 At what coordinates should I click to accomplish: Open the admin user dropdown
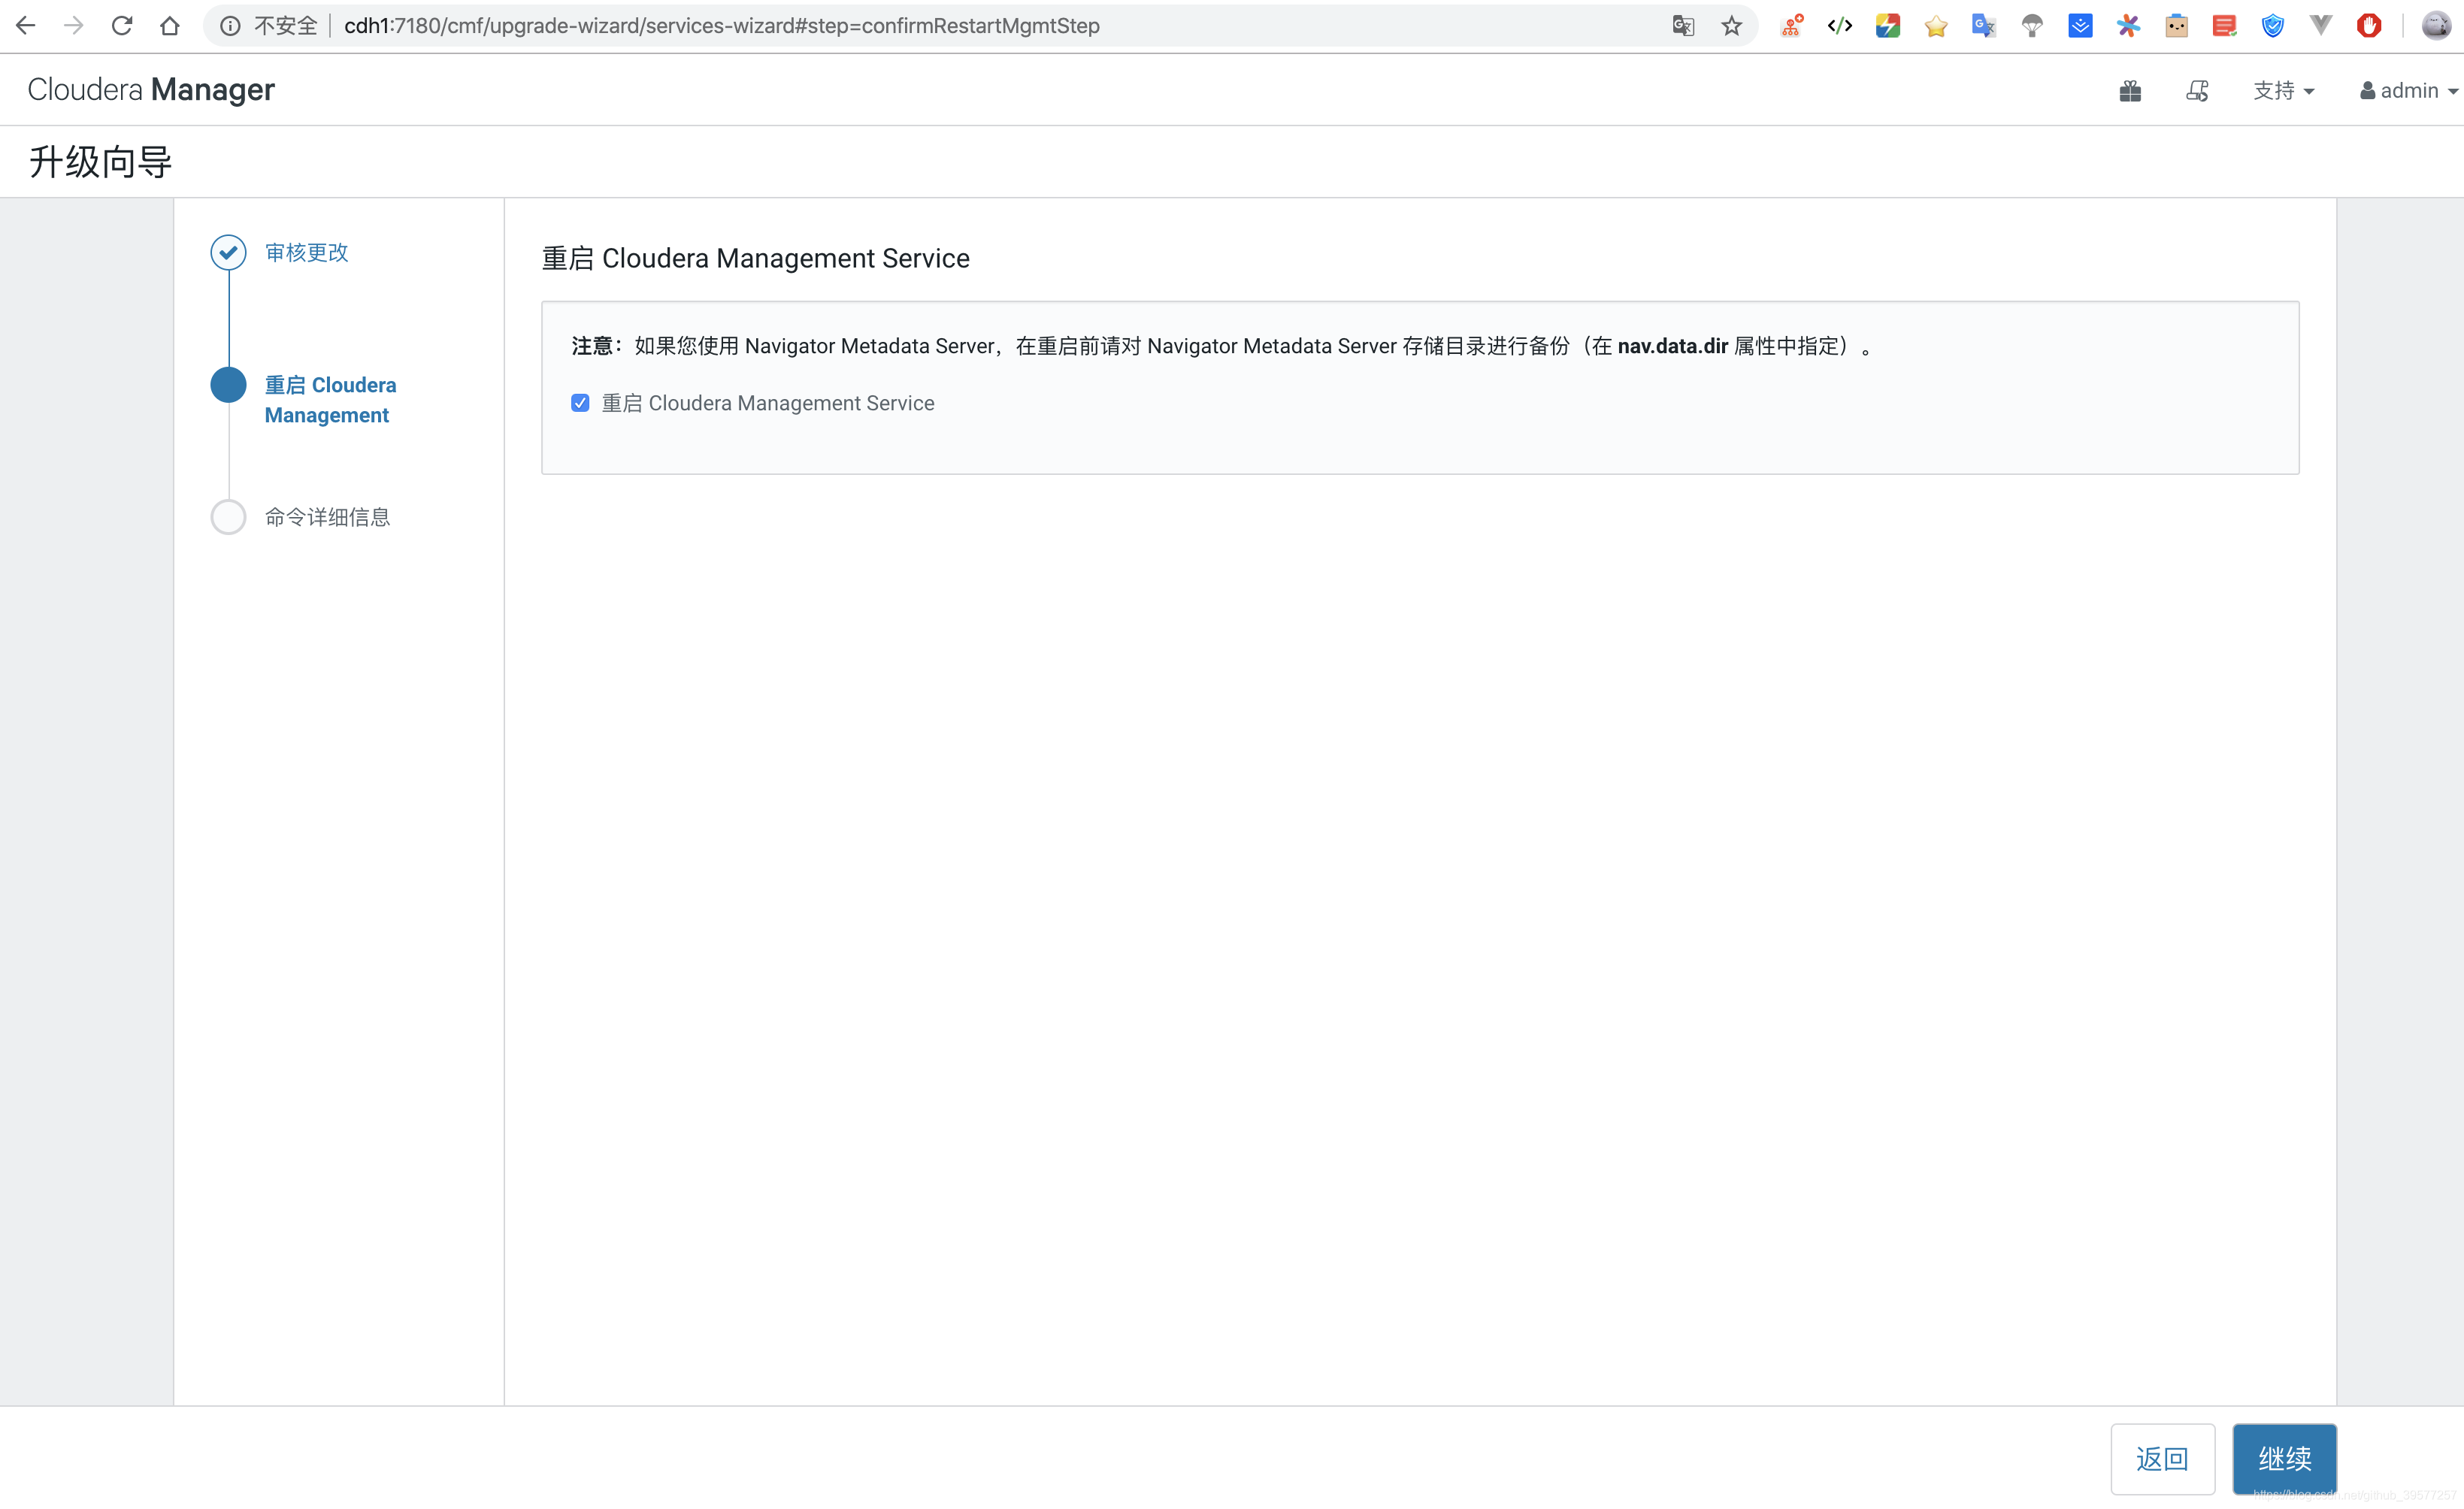pos(2408,91)
